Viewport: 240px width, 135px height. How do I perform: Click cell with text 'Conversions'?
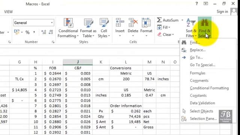tap(126, 68)
